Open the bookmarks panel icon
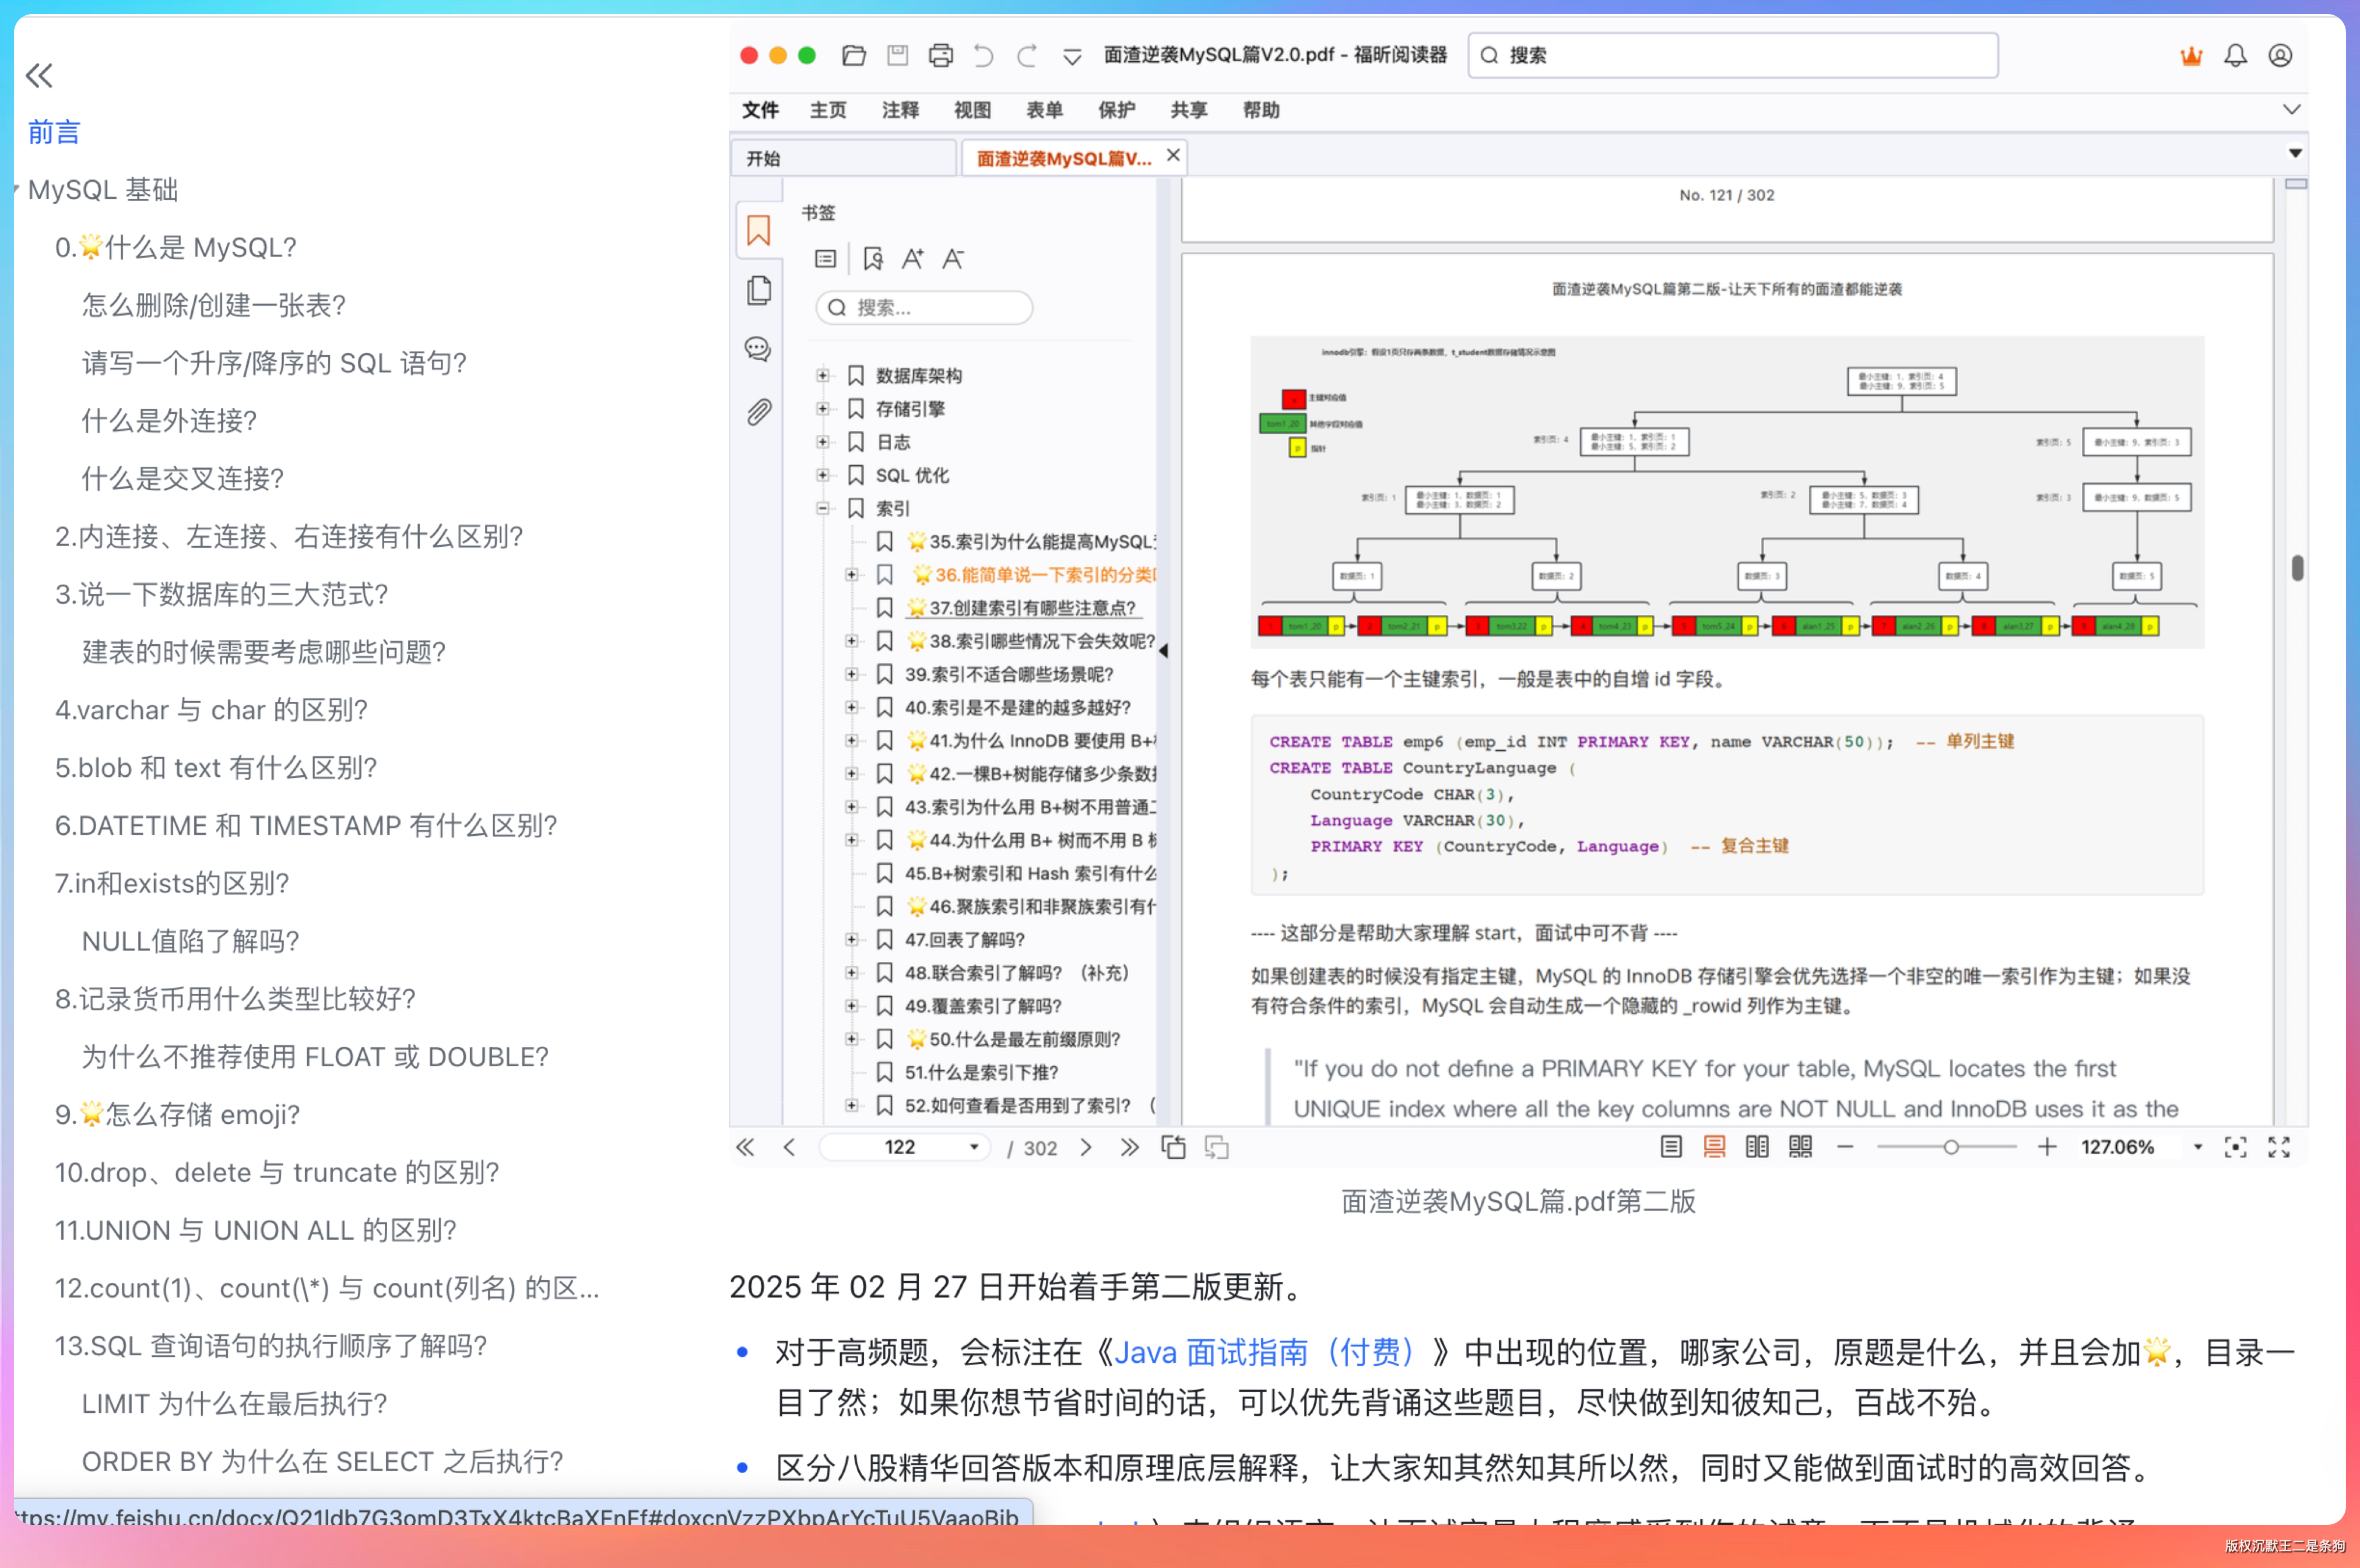Image resolution: width=2360 pixels, height=1568 pixels. tap(758, 231)
